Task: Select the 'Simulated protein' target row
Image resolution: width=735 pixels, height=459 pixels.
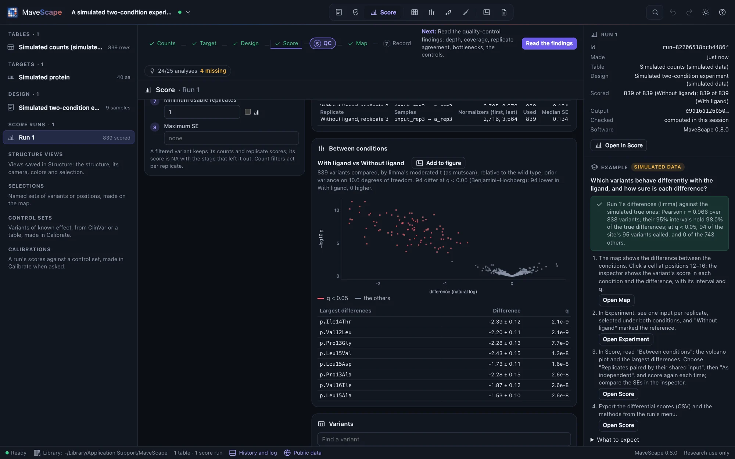Action: coord(69,77)
